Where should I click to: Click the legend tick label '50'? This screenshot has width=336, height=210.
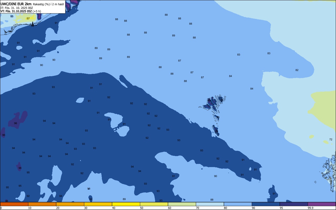(141, 208)
